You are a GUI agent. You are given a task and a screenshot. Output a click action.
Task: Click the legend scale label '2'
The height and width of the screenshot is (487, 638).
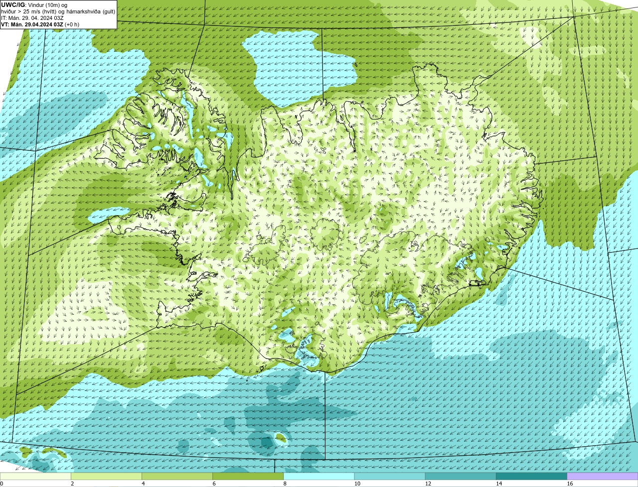72,484
